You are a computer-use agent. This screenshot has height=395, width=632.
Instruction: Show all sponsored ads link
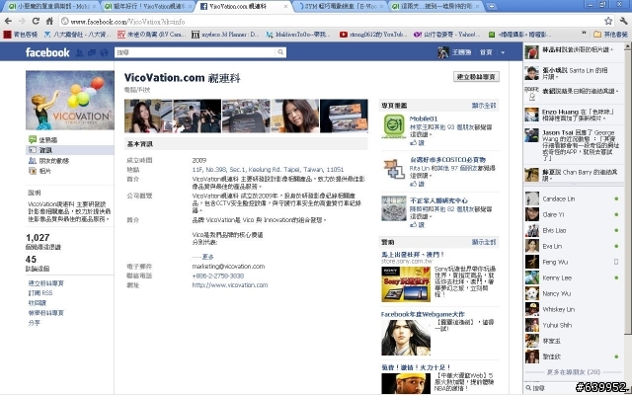click(484, 242)
